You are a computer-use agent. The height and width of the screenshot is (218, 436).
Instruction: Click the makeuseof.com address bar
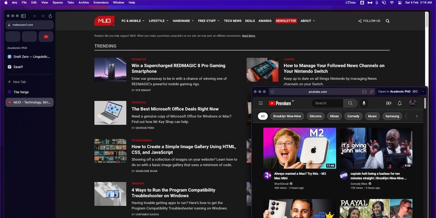coord(29,25)
